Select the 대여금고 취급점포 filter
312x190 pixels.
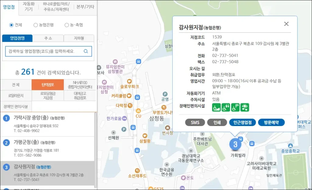pos(80,96)
